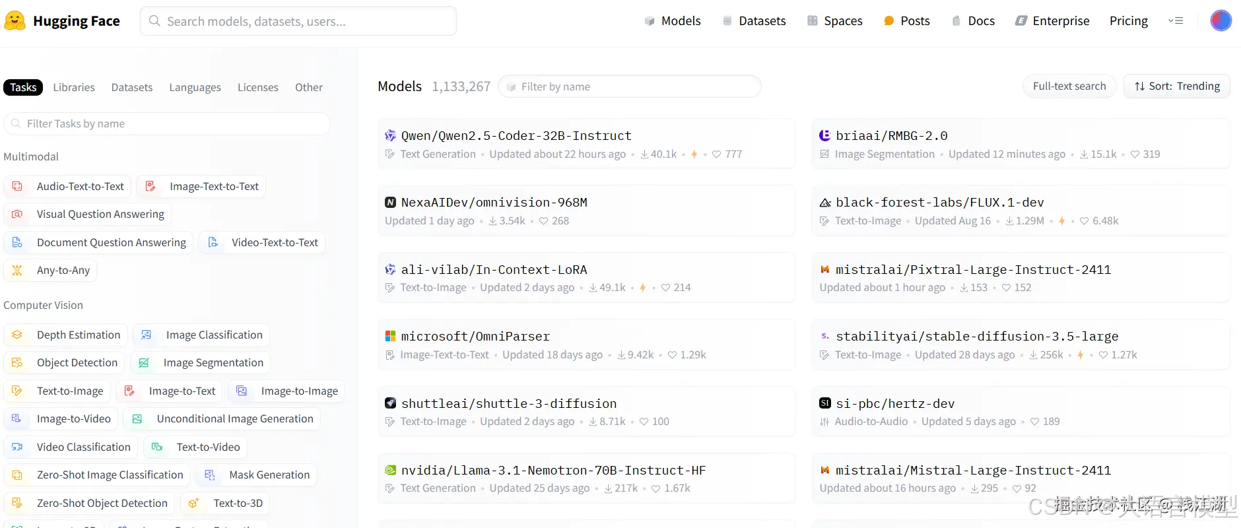Click 'Updated 12 minutes ago' on briaai card

[x=1007, y=154]
